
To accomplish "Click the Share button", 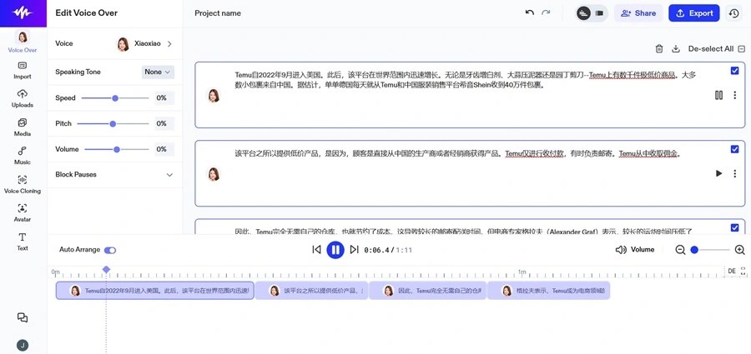I will (638, 13).
